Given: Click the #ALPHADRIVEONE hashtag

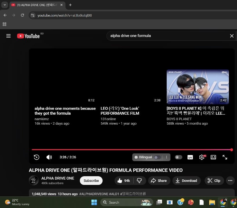Looking at the screenshot, I should click(x=94, y=194).
